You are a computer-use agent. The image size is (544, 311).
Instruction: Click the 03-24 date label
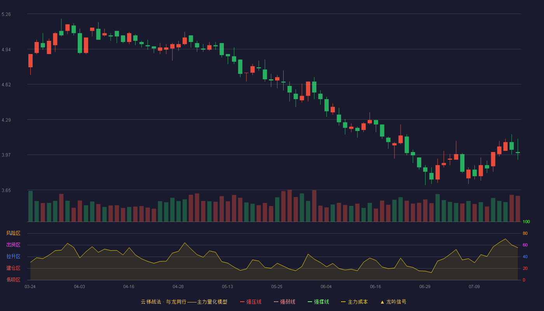[x=30, y=287]
